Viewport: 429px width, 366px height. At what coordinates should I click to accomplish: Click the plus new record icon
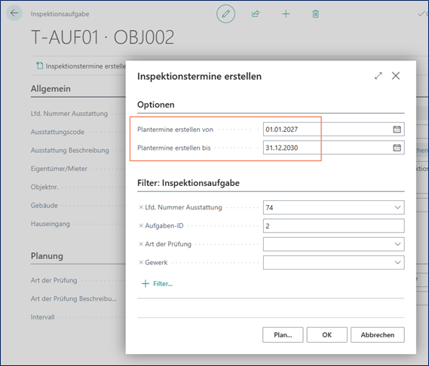286,14
